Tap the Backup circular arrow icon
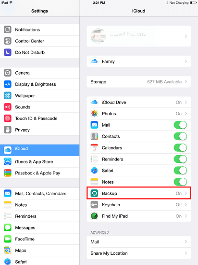Image resolution: width=198 pixels, height=265 pixels. tap(94, 193)
